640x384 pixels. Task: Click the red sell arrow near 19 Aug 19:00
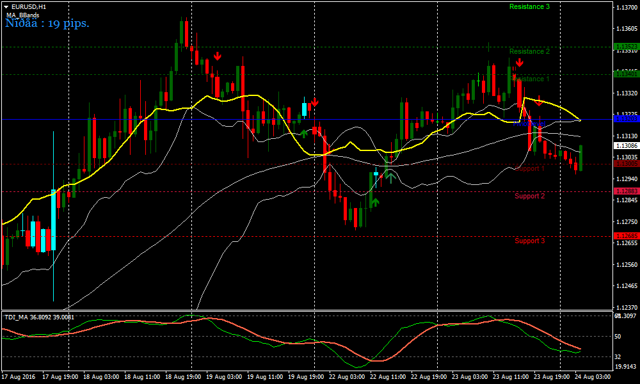click(x=314, y=102)
